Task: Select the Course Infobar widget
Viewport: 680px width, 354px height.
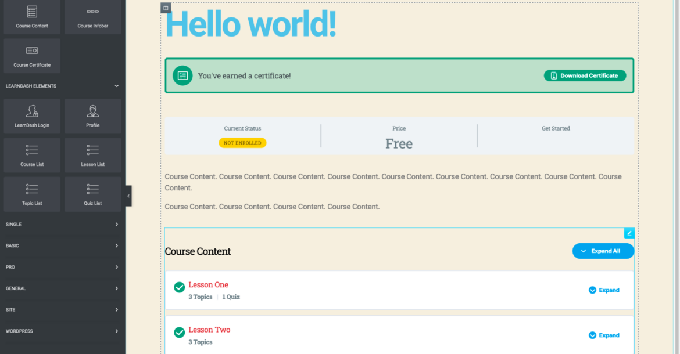Action: pyautogui.click(x=93, y=16)
